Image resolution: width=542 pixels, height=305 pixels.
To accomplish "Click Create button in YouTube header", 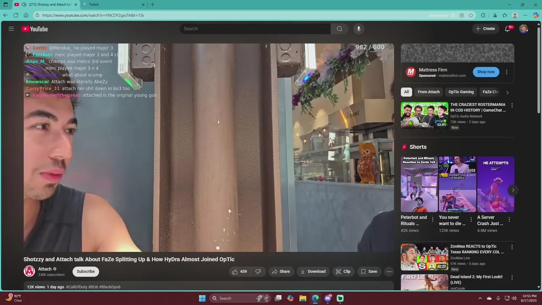I will (485, 29).
